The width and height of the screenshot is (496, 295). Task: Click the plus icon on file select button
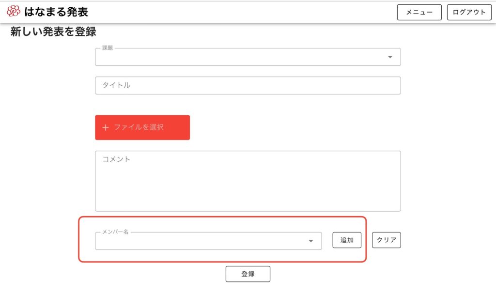[106, 127]
